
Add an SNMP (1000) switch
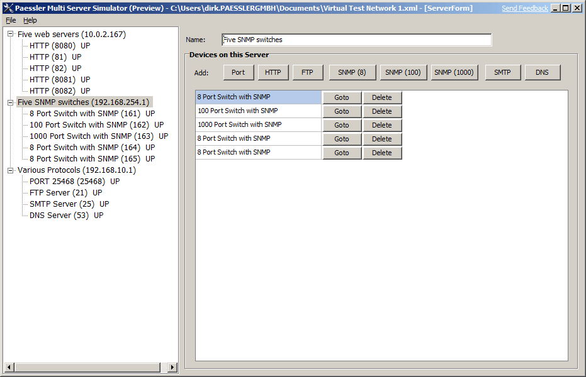point(454,72)
